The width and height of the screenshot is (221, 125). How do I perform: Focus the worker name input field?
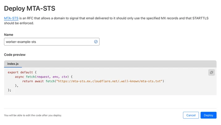tap(52, 42)
